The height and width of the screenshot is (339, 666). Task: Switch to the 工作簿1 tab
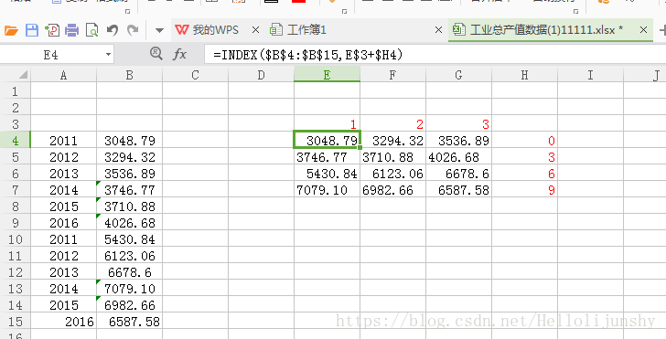[x=299, y=30]
